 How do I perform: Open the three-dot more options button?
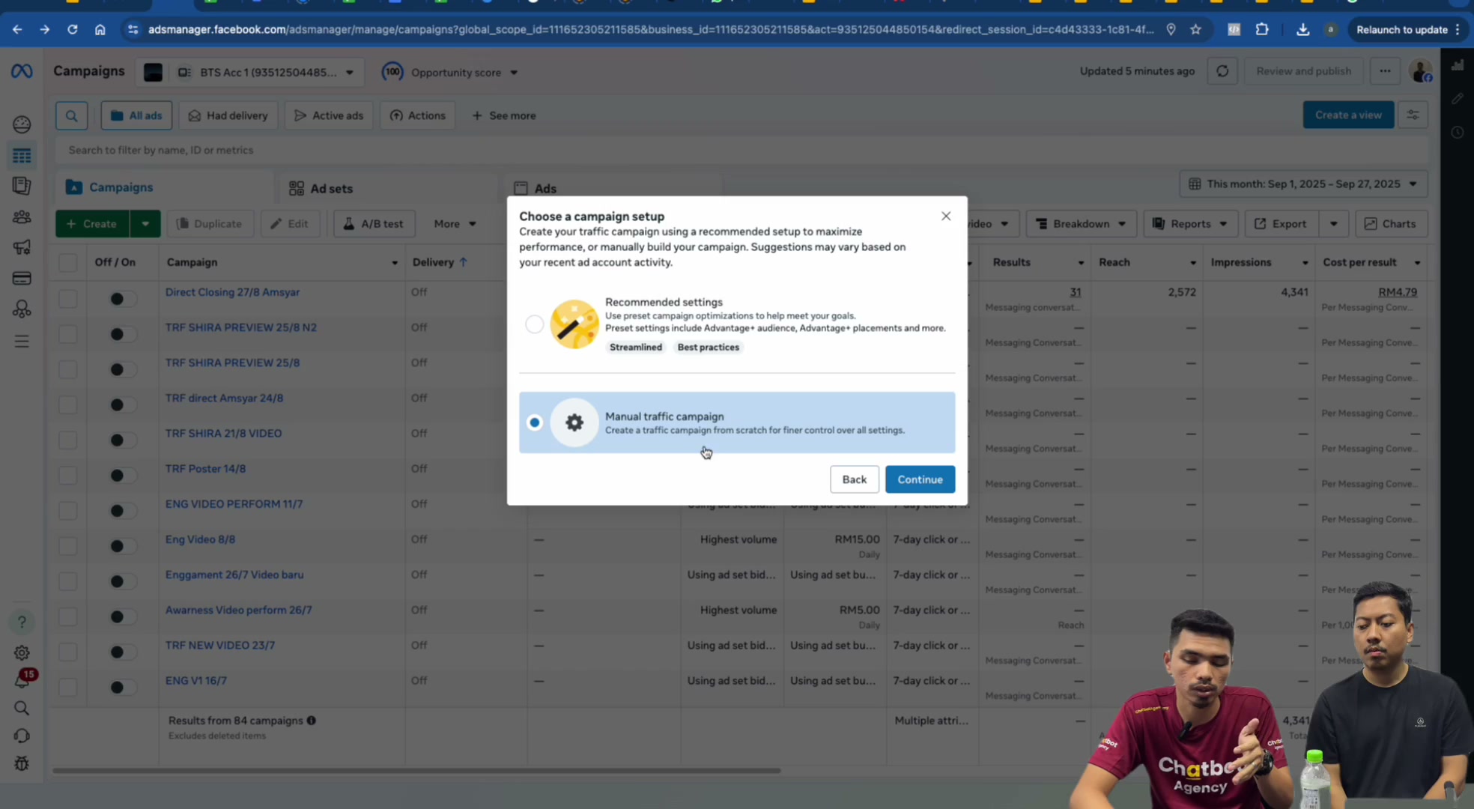coord(1385,71)
